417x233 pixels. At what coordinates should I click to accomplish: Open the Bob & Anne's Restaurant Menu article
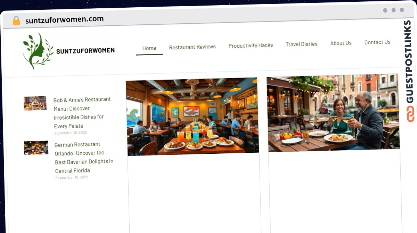click(82, 113)
